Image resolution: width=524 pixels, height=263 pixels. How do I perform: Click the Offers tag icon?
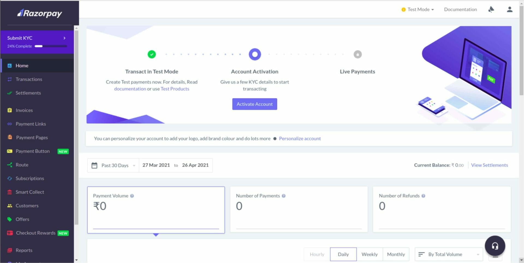[x=10, y=219]
